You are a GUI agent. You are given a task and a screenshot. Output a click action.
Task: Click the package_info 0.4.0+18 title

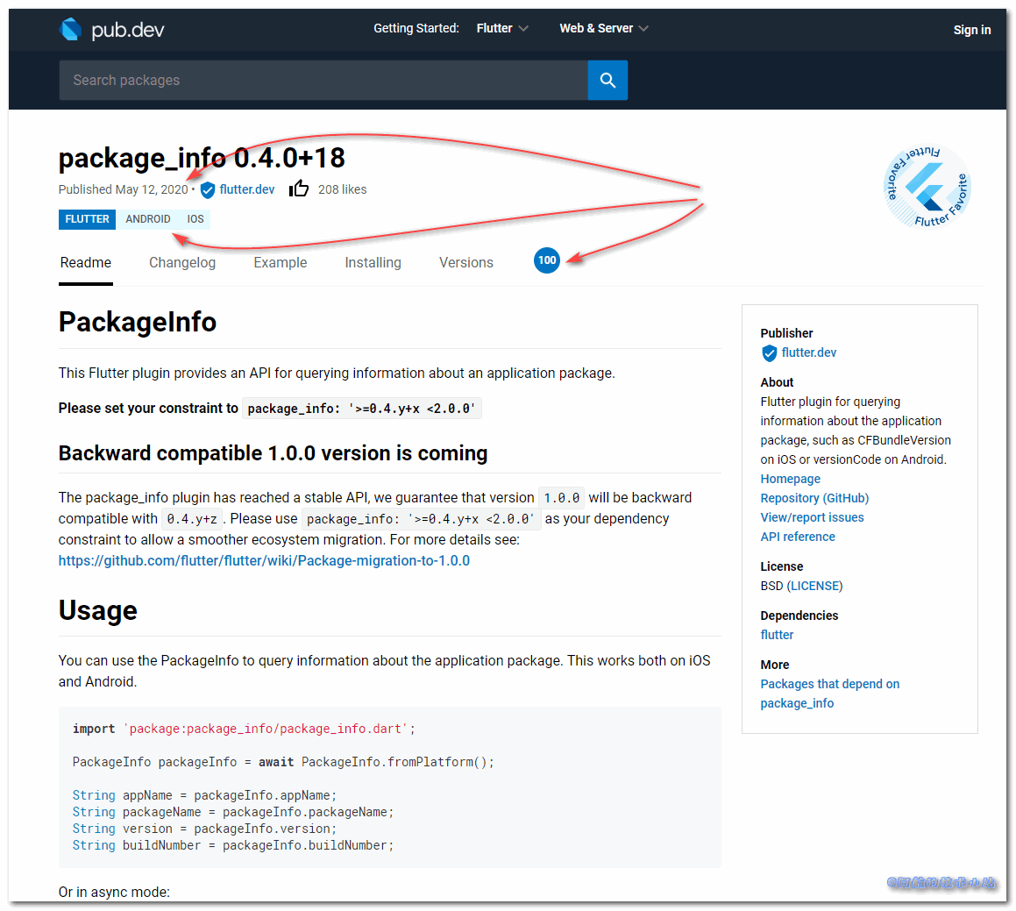(x=202, y=158)
